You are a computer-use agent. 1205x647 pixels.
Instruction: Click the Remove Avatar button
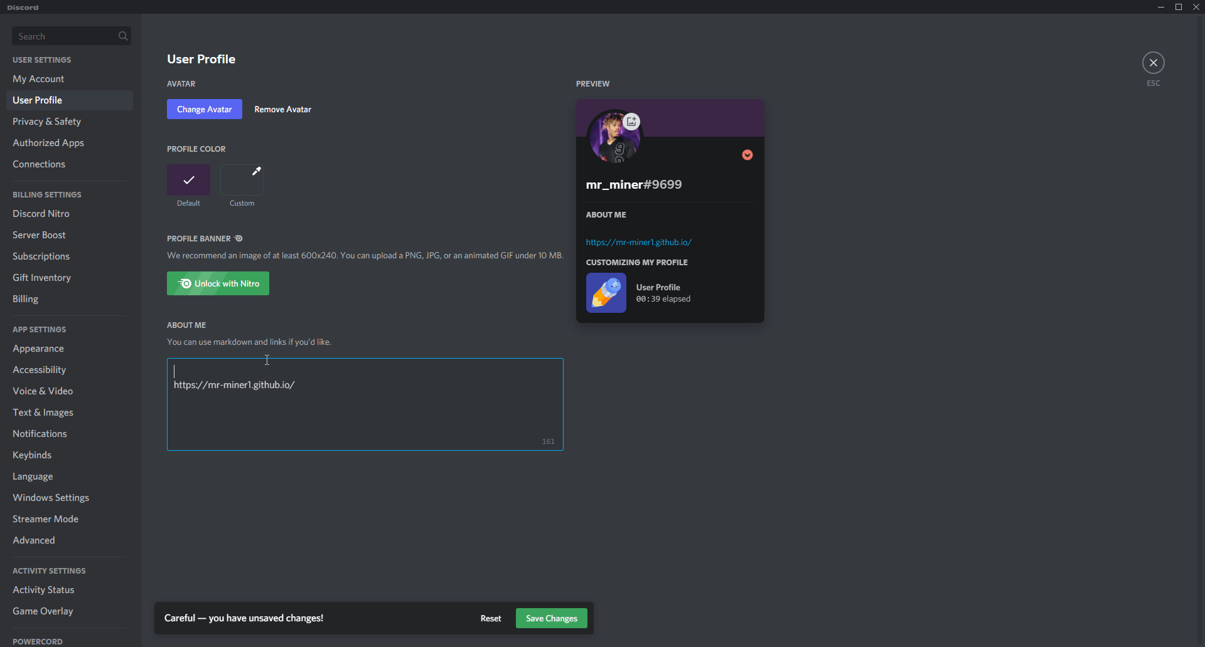pos(283,109)
